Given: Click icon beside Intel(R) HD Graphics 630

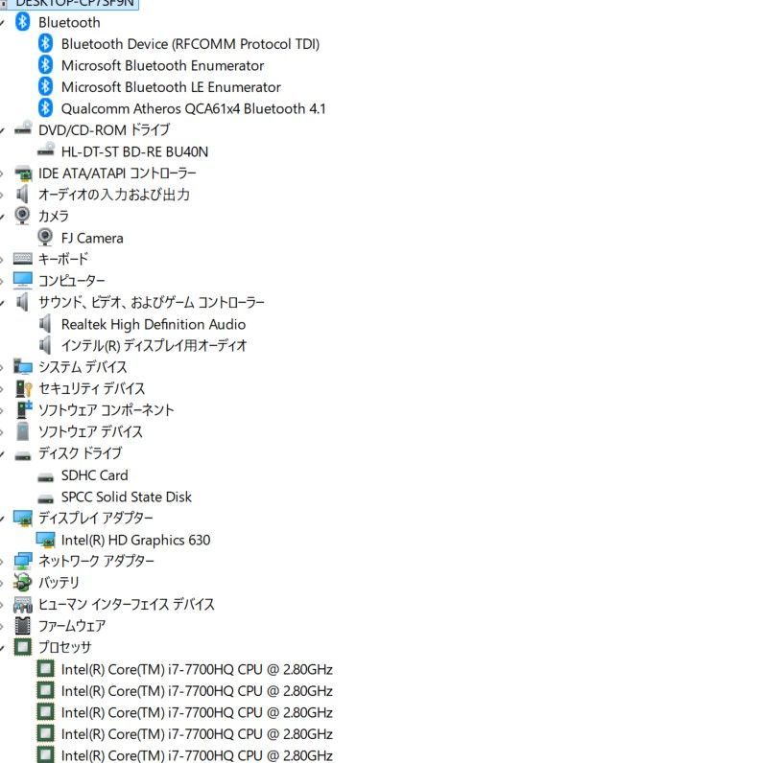Looking at the screenshot, I should pos(46,540).
